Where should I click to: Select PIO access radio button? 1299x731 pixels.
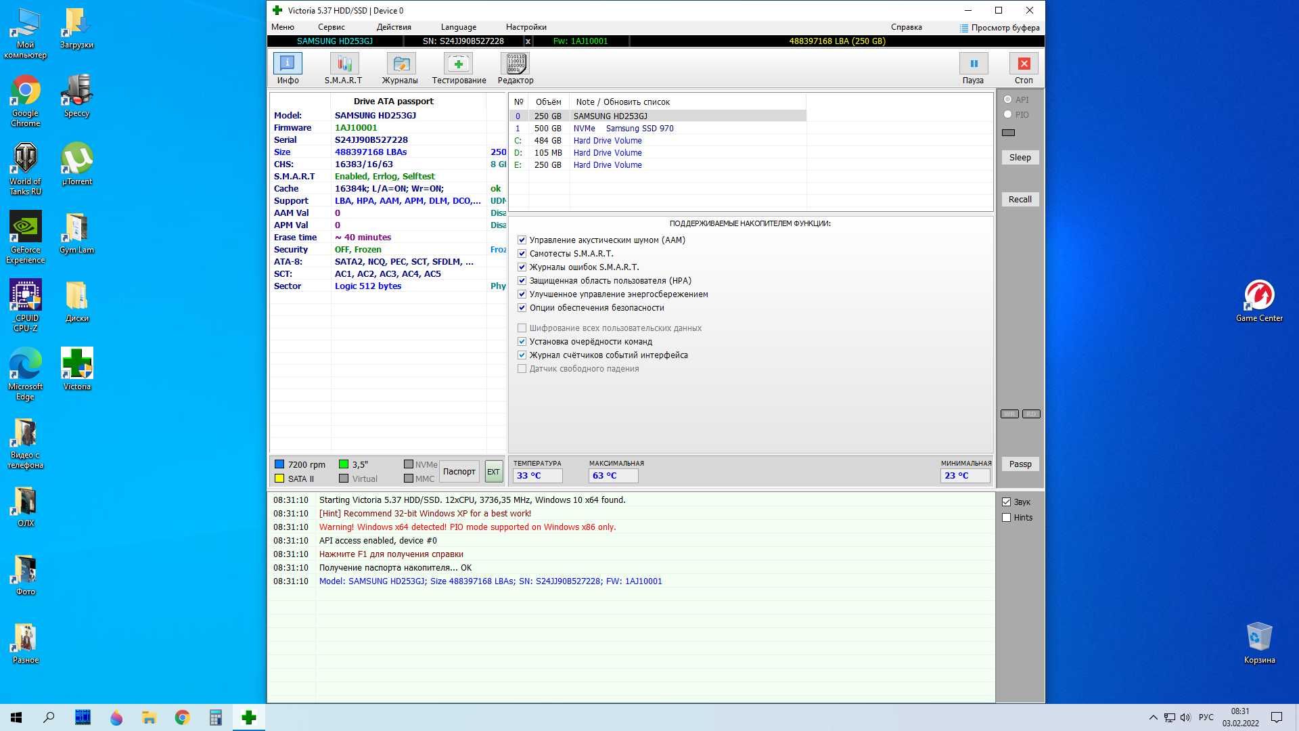pos(1007,114)
